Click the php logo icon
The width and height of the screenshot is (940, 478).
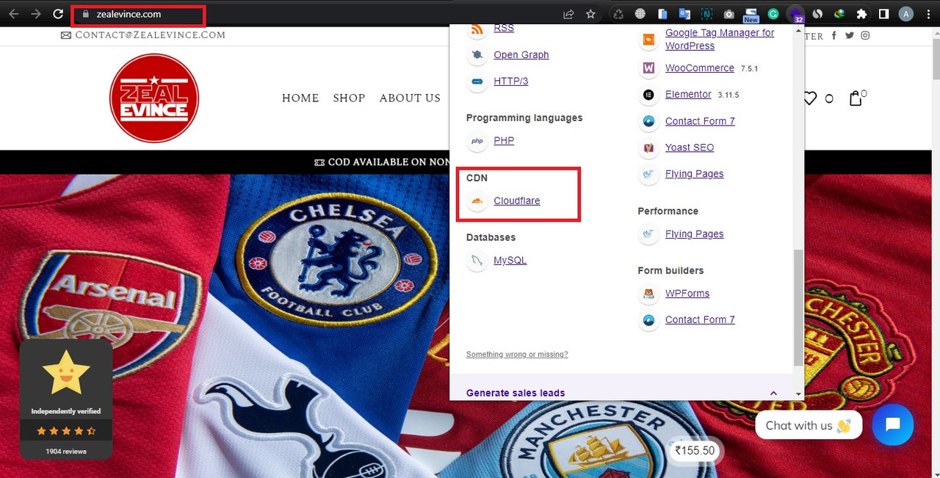477,141
